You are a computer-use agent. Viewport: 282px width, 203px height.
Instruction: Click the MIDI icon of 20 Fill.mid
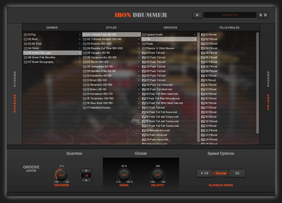[203, 121]
